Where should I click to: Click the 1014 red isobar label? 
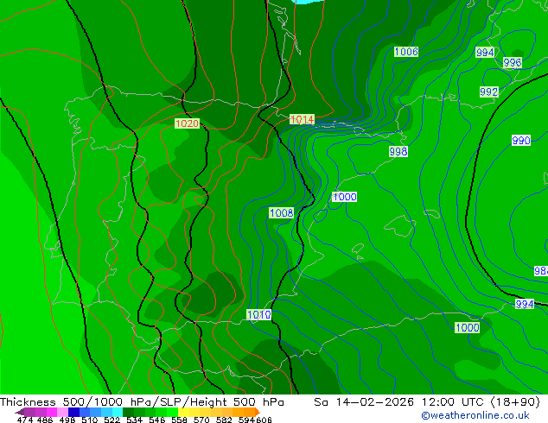(302, 119)
